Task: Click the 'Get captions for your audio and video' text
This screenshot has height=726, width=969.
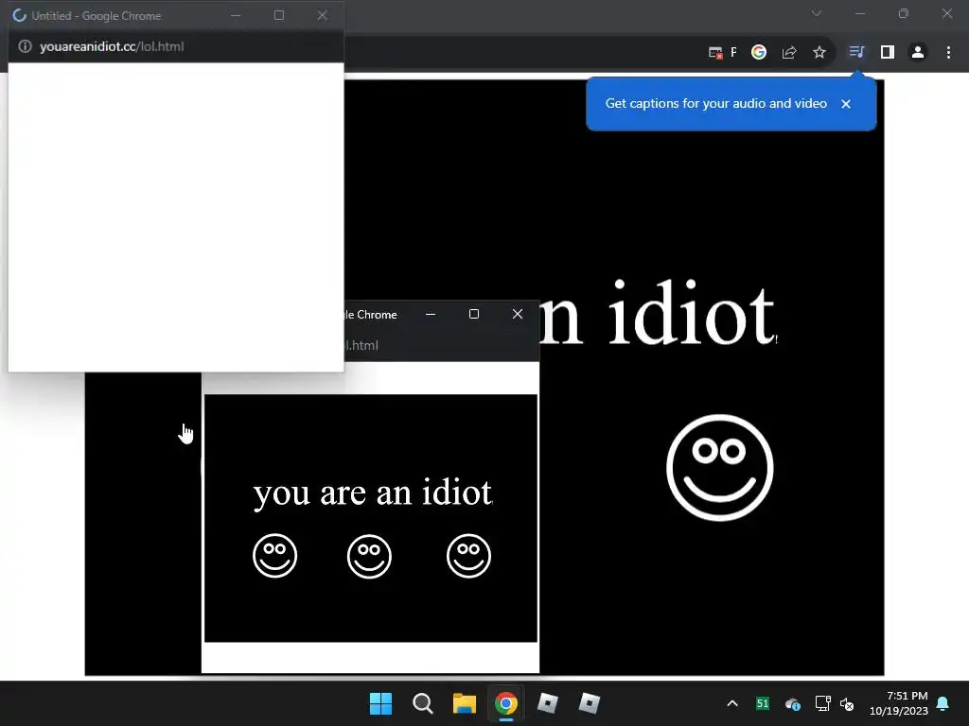Action: (x=715, y=103)
